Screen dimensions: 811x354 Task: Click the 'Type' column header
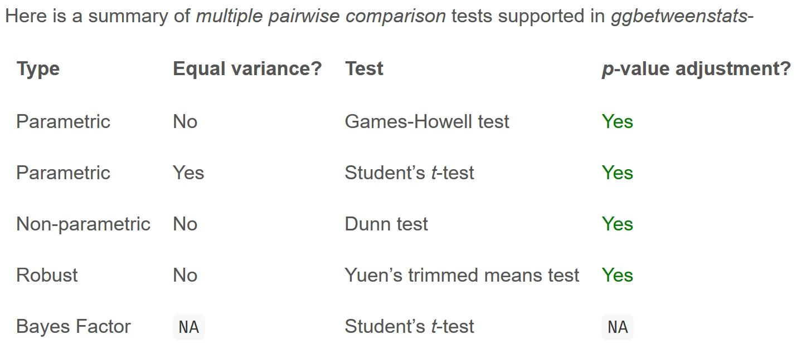tap(38, 69)
